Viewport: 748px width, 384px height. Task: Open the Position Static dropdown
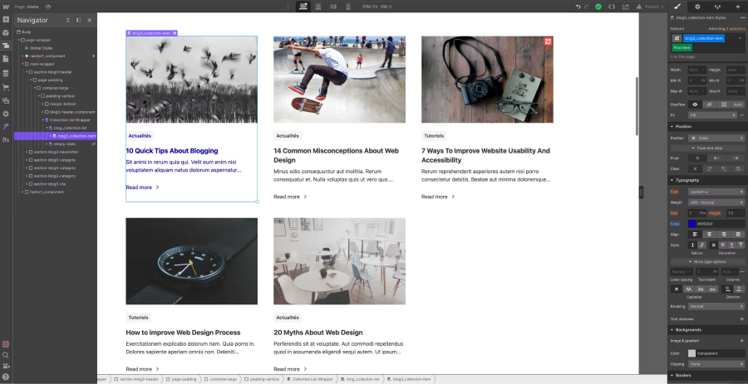click(716, 138)
